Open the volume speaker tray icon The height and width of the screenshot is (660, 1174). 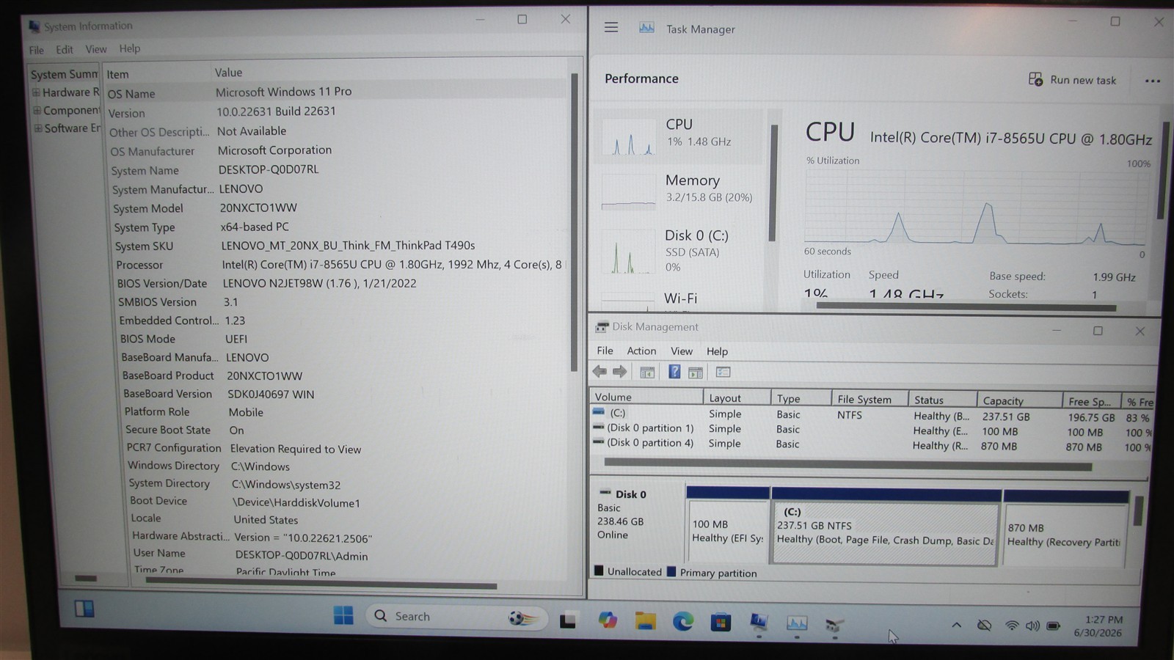pyautogui.click(x=1032, y=626)
